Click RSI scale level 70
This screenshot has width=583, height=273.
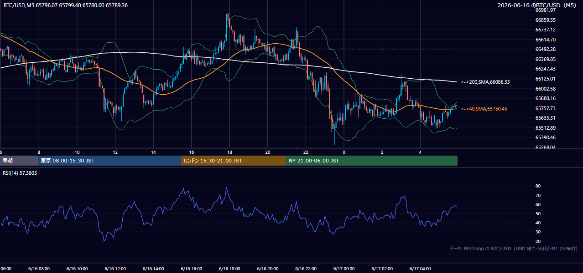click(538, 195)
